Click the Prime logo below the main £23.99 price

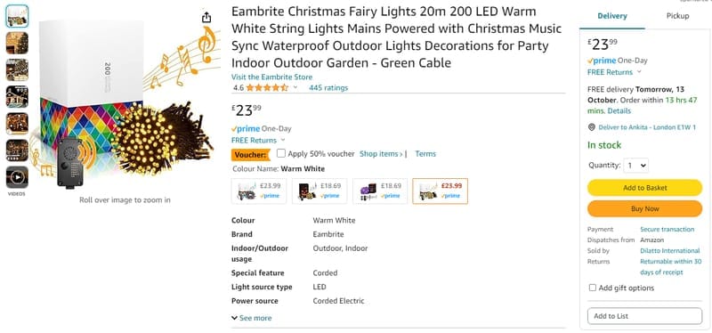pyautogui.click(x=246, y=129)
